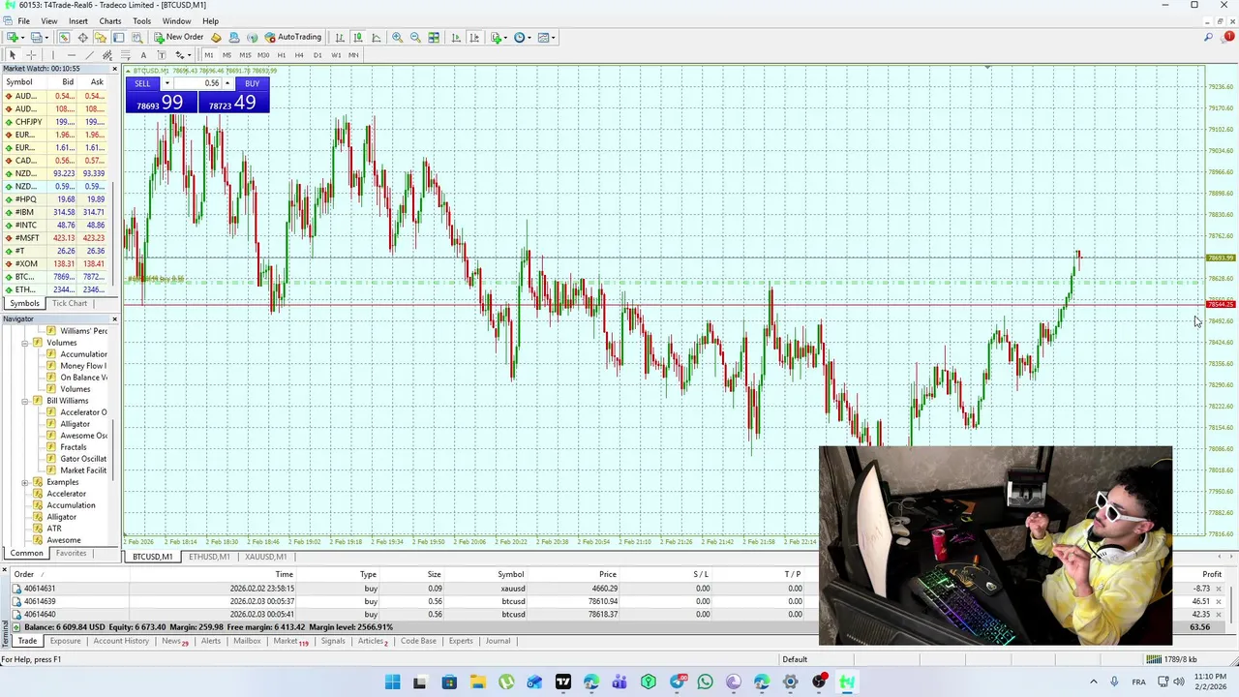Select Fractals indicator in Navigator

(74, 447)
